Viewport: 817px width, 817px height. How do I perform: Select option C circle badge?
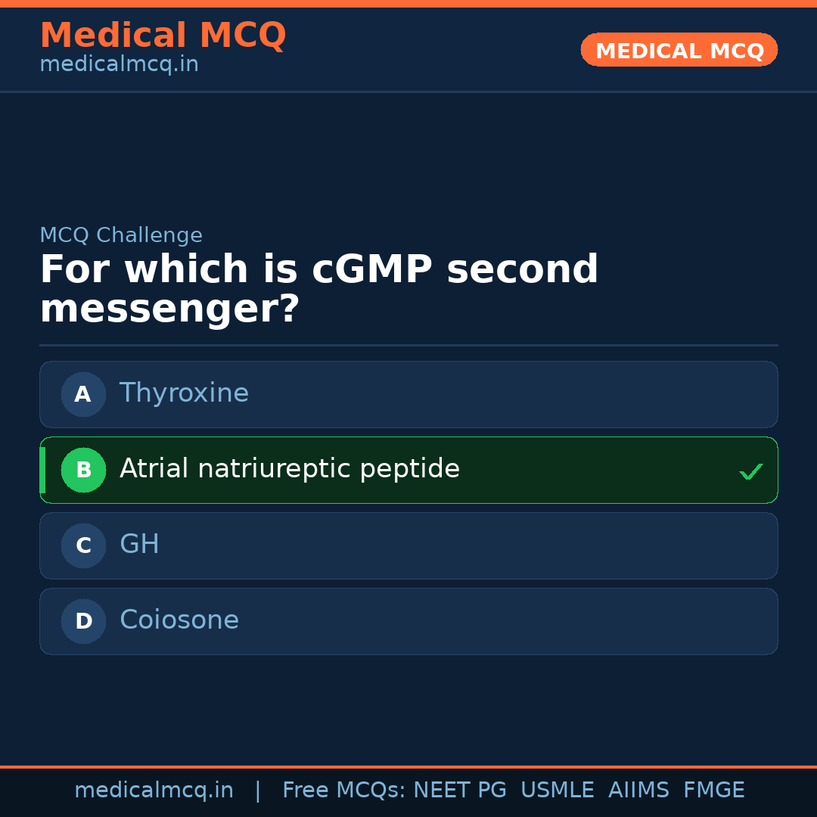coord(83,545)
